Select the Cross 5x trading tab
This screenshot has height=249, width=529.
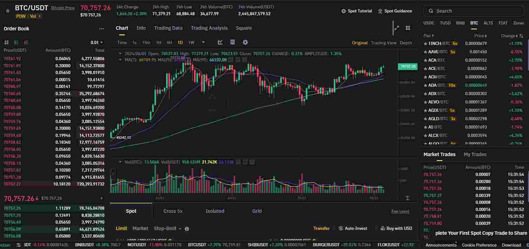173,211
